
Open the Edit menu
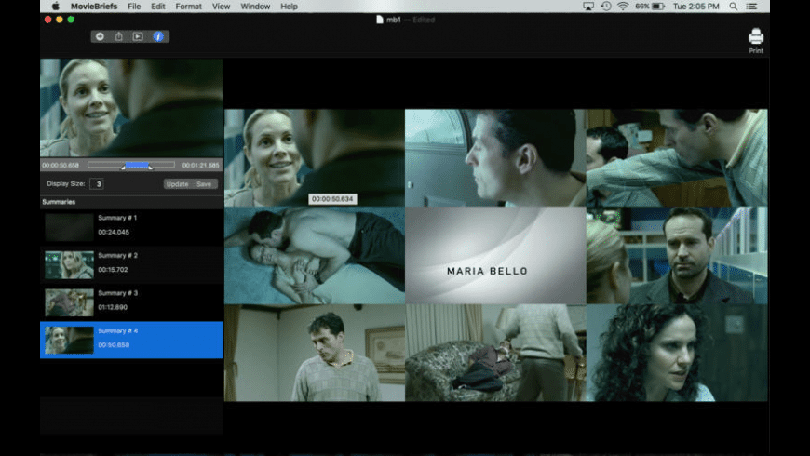(158, 7)
